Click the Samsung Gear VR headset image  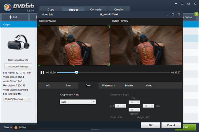[x=19, y=42]
